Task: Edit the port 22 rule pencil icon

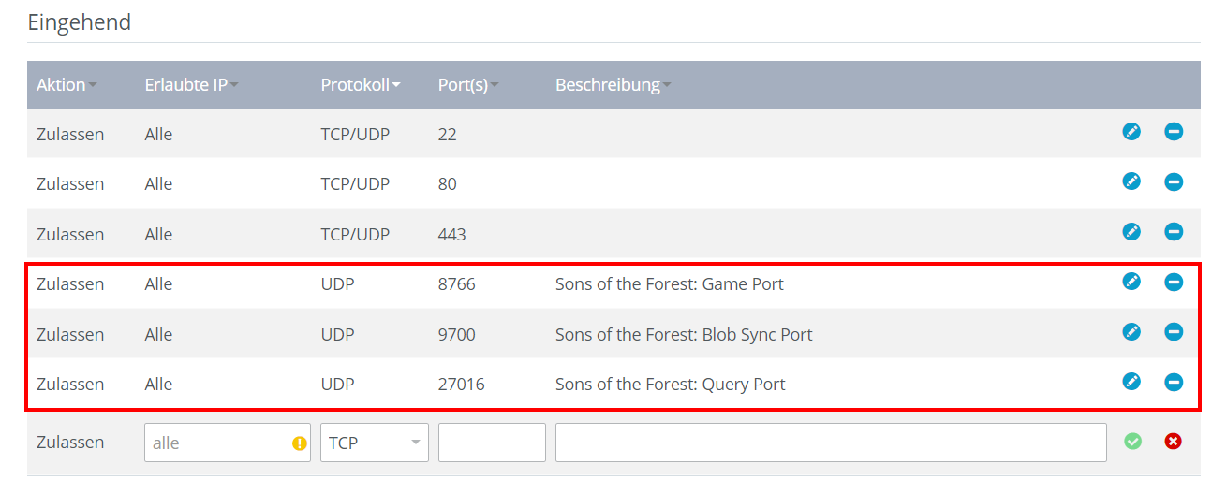Action: pyautogui.click(x=1131, y=132)
